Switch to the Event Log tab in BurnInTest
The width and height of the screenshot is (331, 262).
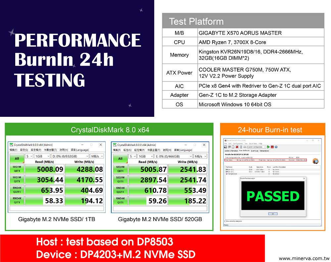255,151
